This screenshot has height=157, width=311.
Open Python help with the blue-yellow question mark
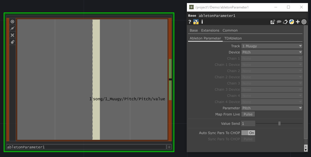[x=196, y=22]
